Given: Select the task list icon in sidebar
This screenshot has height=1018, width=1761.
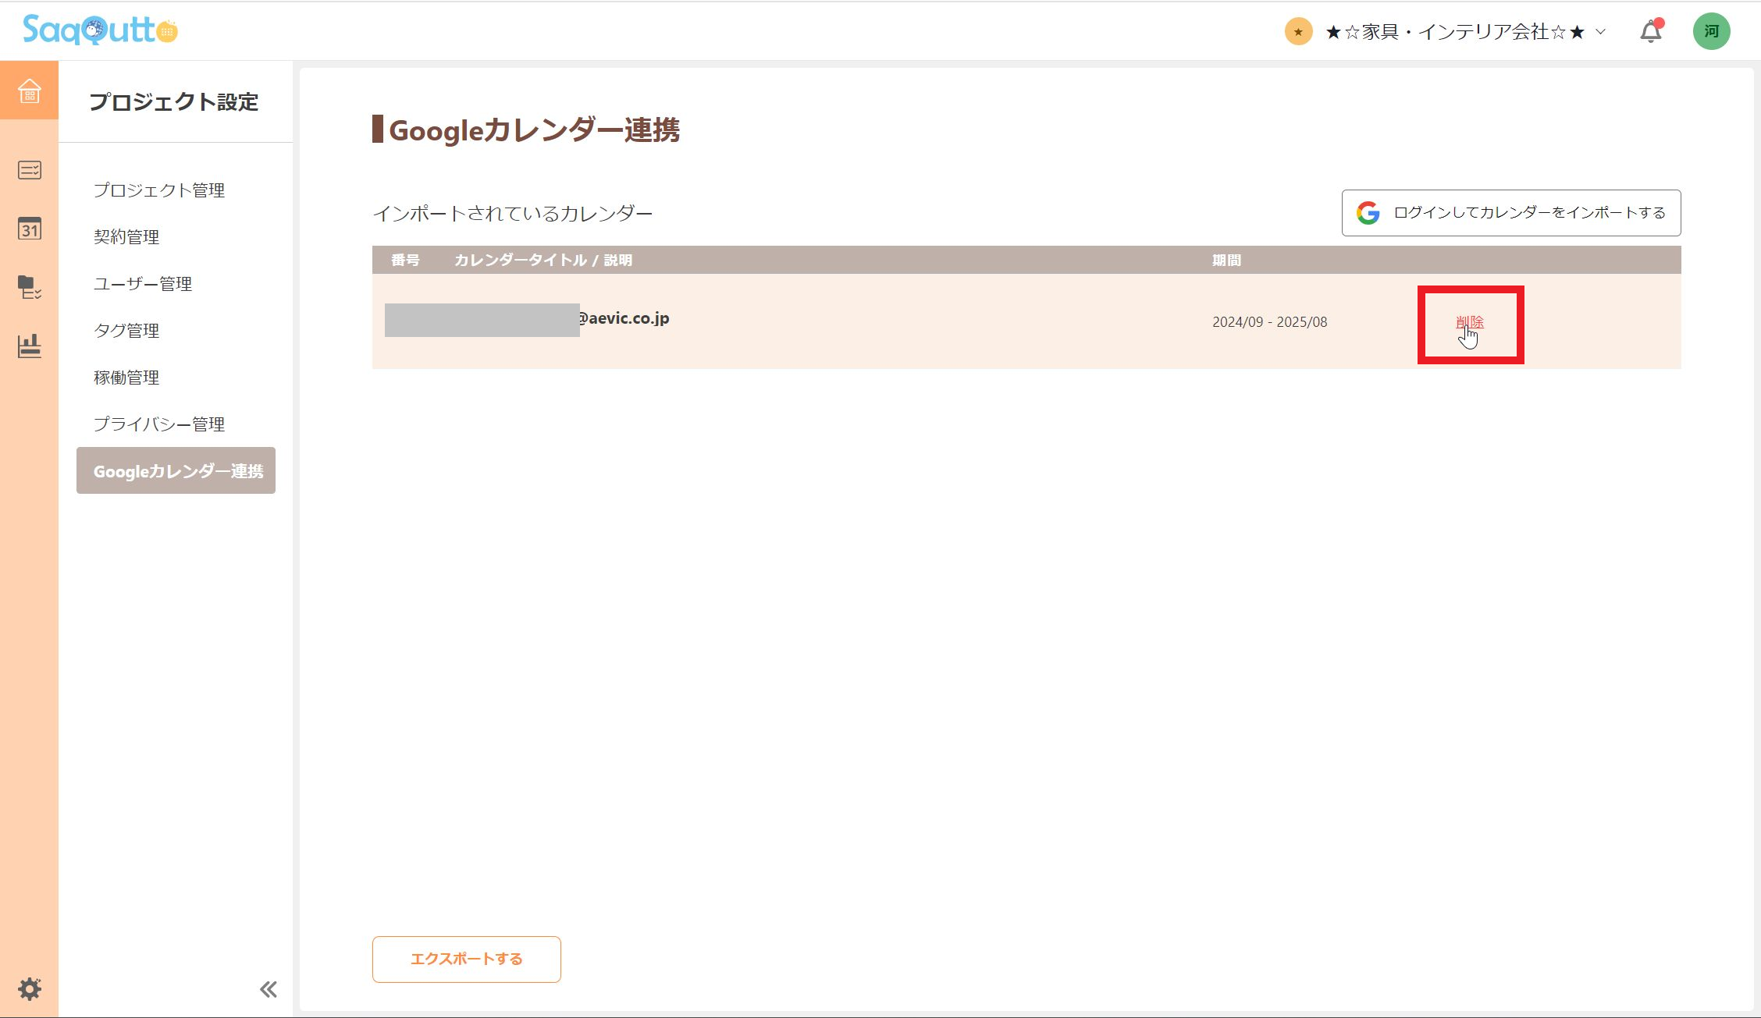Looking at the screenshot, I should pos(29,170).
